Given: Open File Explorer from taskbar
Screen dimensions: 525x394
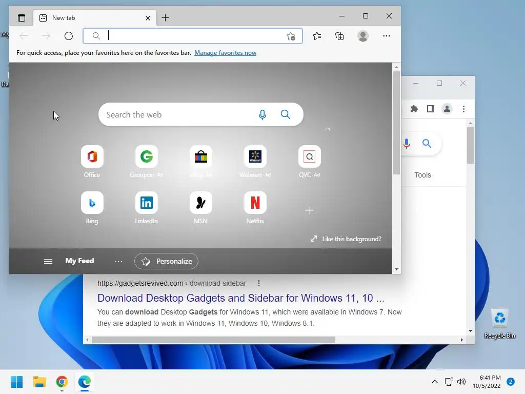Looking at the screenshot, I should [39, 382].
